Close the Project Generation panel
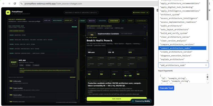 [x=75, y=21]
